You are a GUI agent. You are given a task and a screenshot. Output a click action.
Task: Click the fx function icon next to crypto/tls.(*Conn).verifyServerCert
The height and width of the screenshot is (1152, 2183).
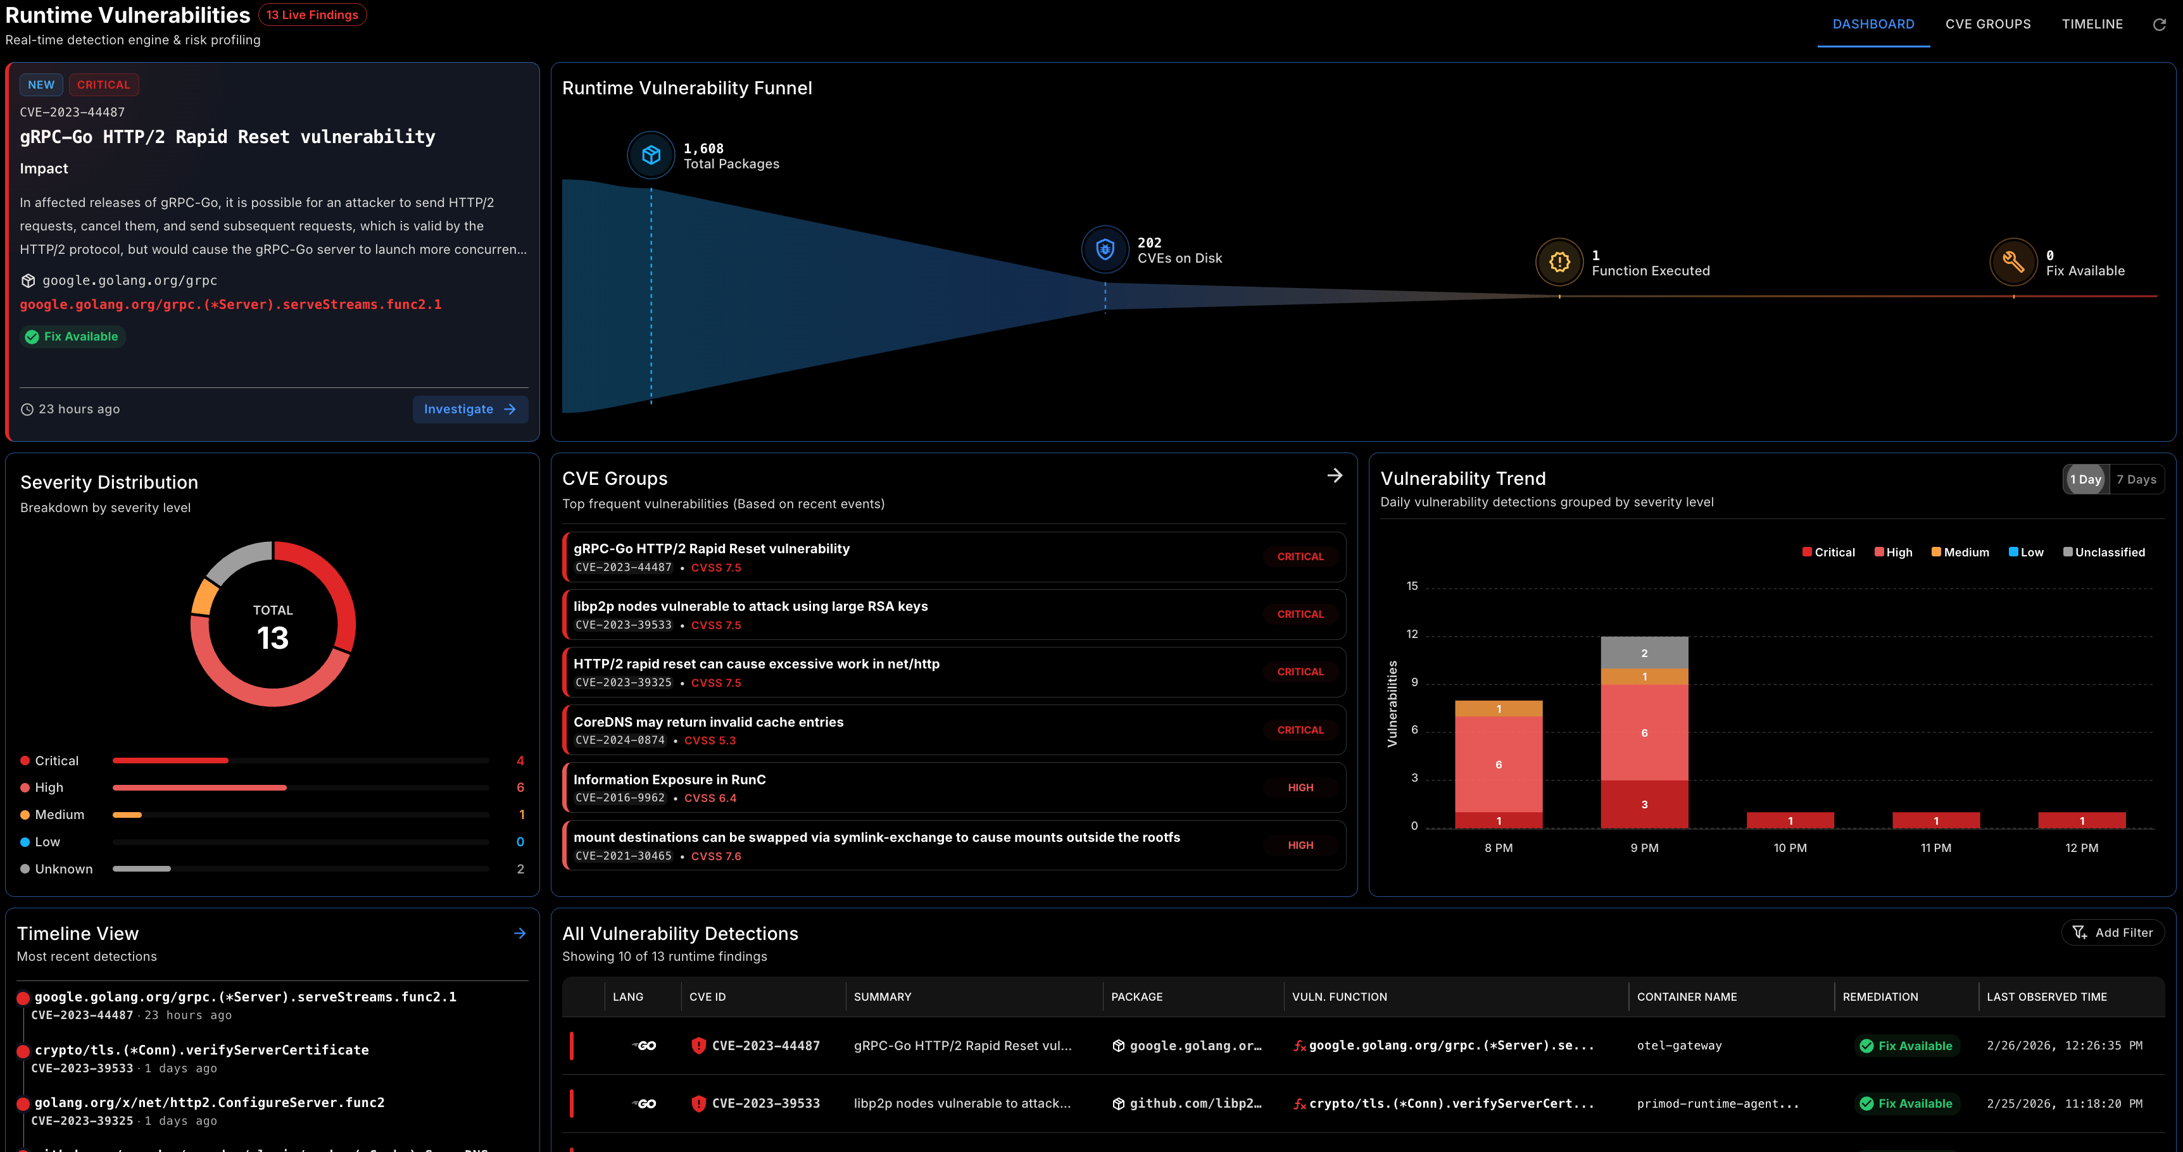[1300, 1103]
